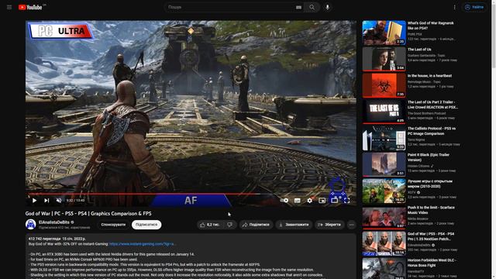Click the magnifier search button
This screenshot has height=279, width=496.
(x=312, y=7)
